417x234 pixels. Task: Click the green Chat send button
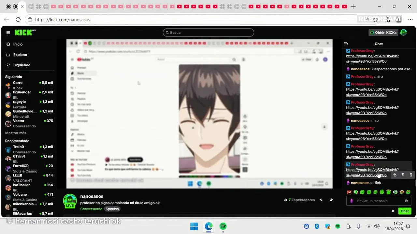point(405,211)
